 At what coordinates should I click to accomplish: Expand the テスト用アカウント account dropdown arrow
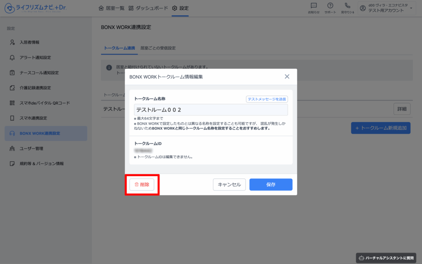[x=411, y=8]
